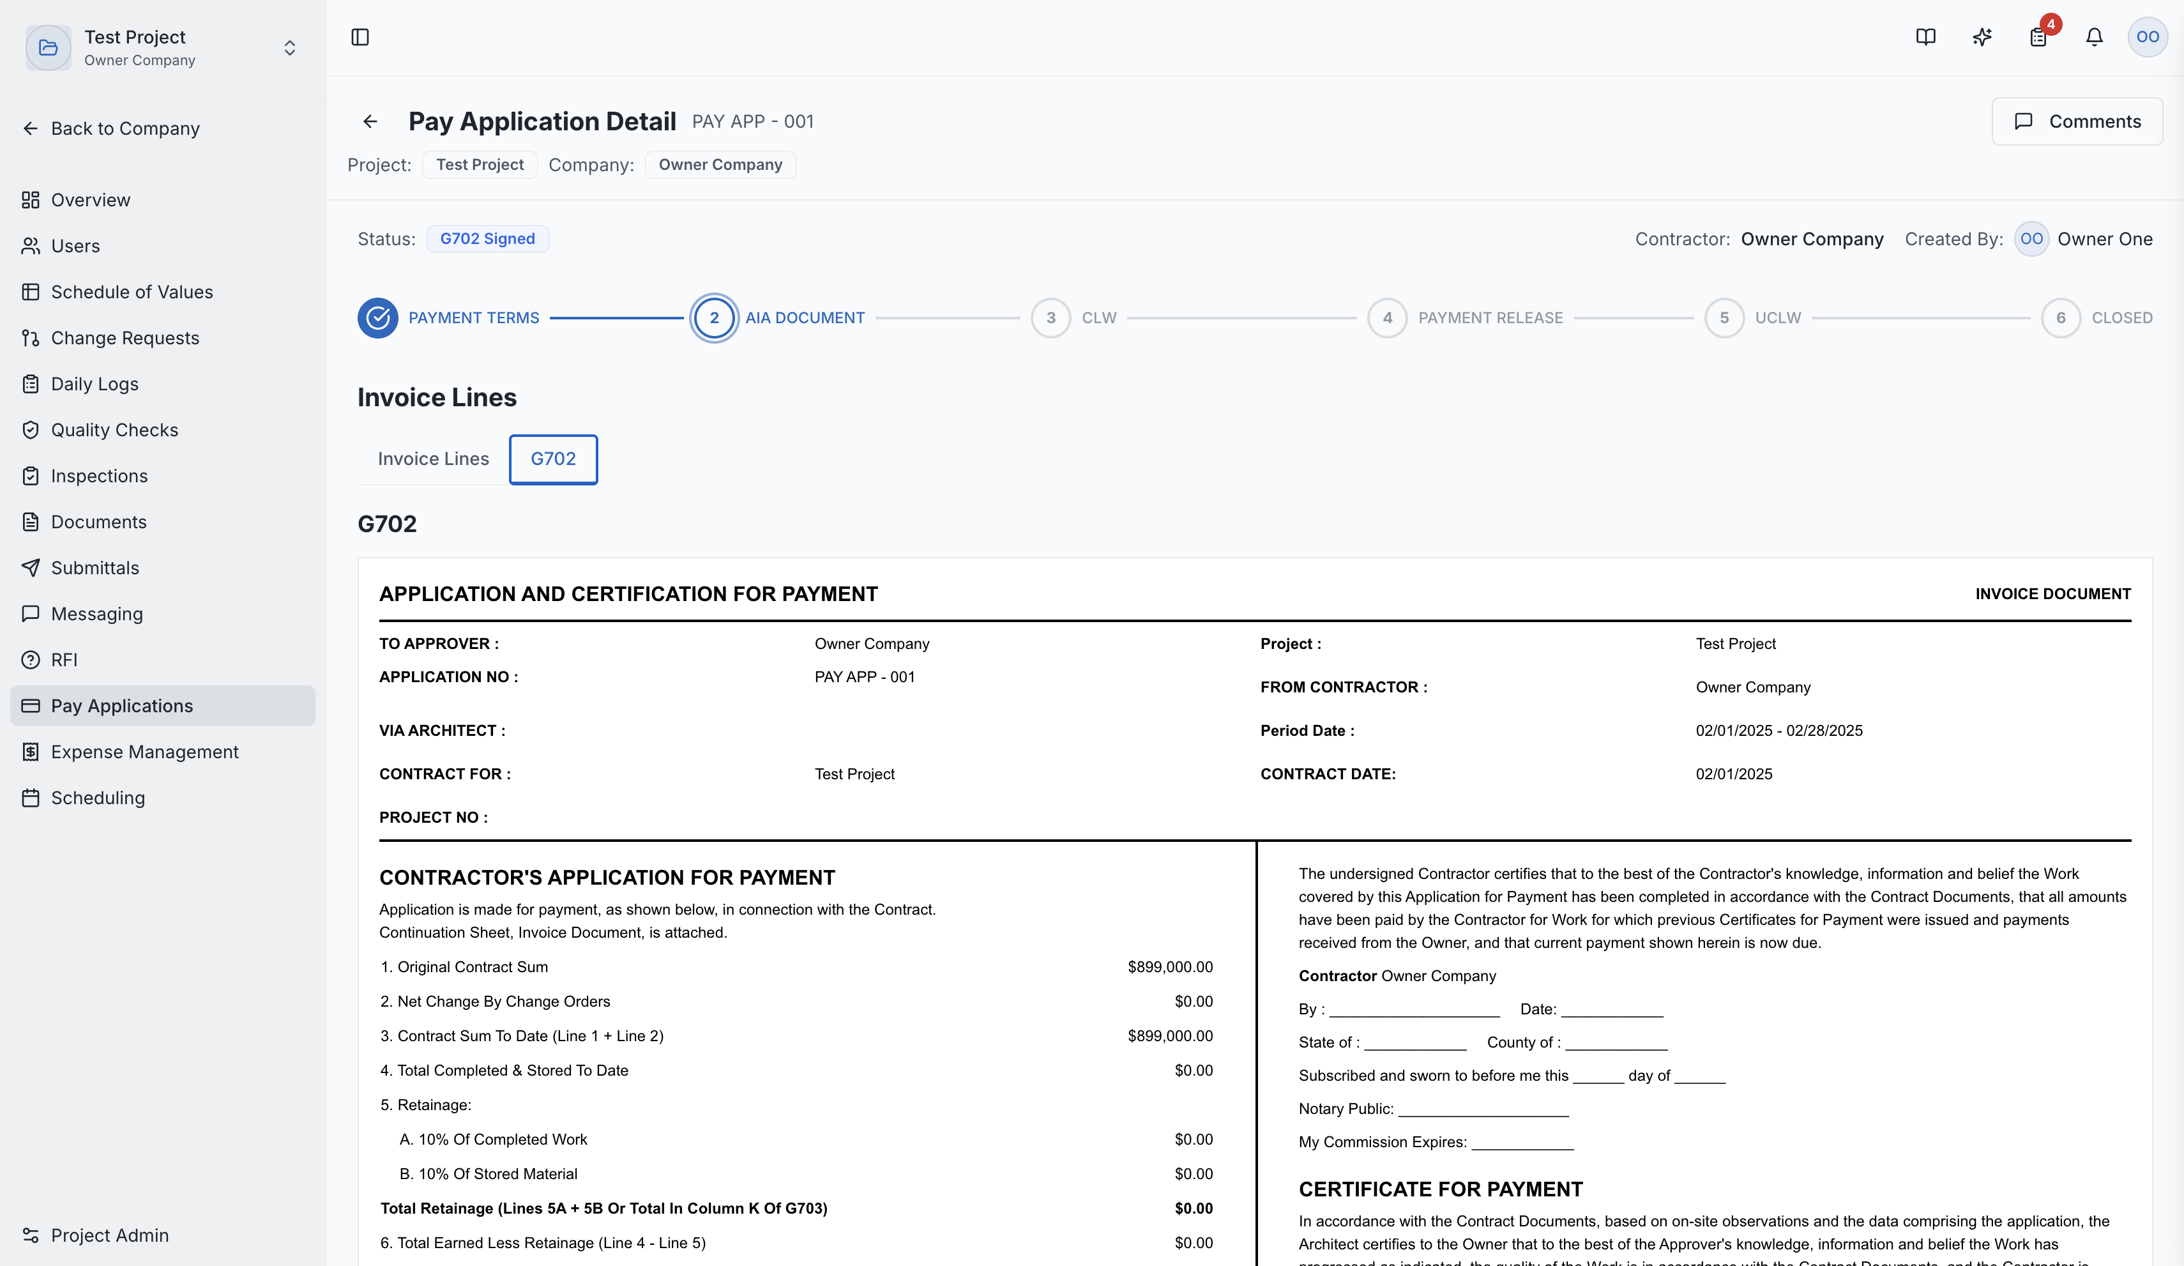2184x1266 pixels.
Task: Click the Project Admin settings icon
Action: click(31, 1235)
